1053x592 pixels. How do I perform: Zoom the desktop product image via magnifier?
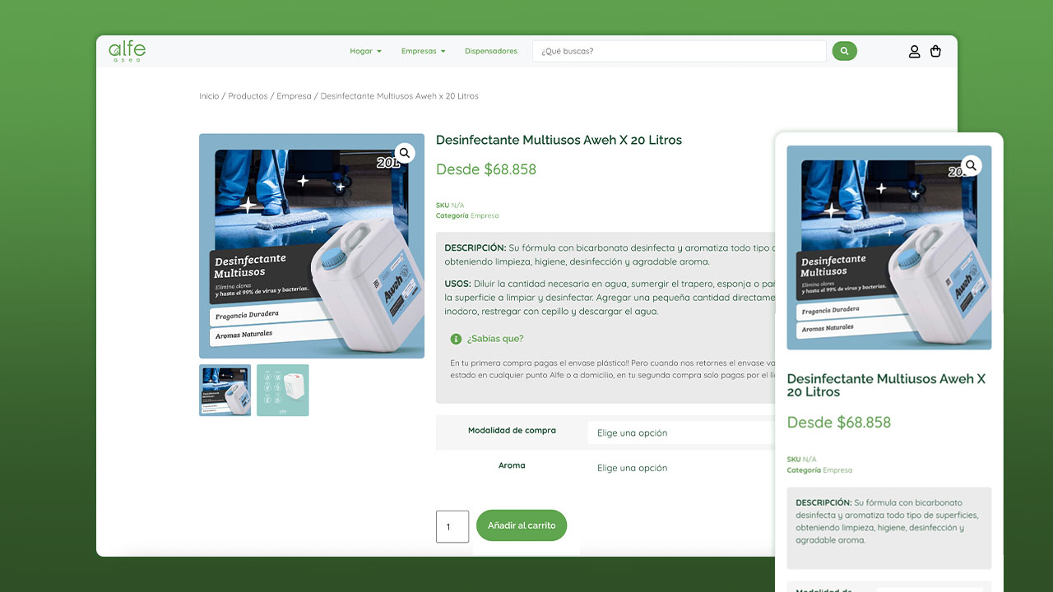(404, 153)
